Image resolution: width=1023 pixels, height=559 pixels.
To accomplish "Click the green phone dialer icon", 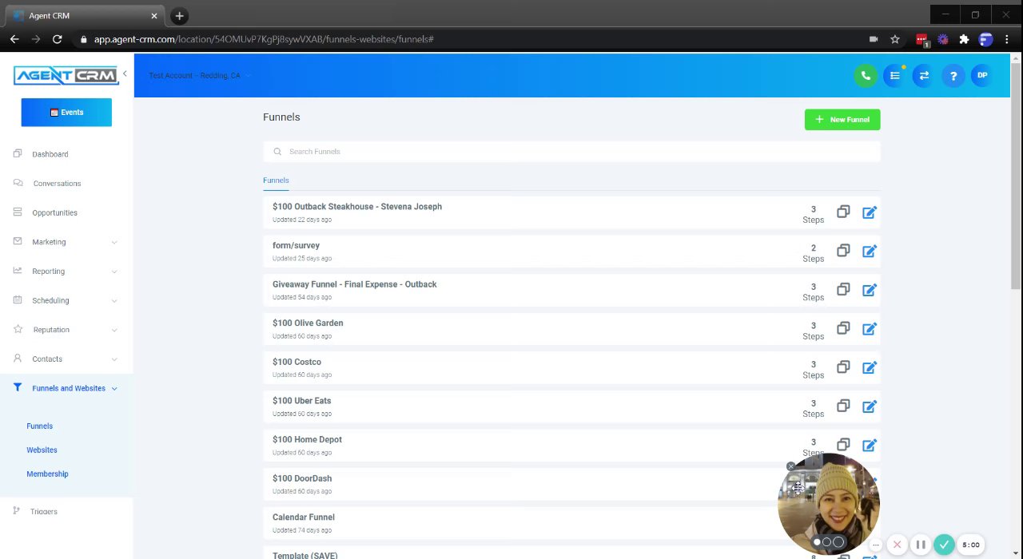I will click(x=866, y=76).
